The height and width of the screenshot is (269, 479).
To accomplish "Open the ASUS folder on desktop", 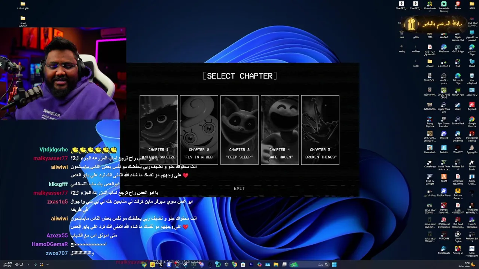I will [472, 5].
